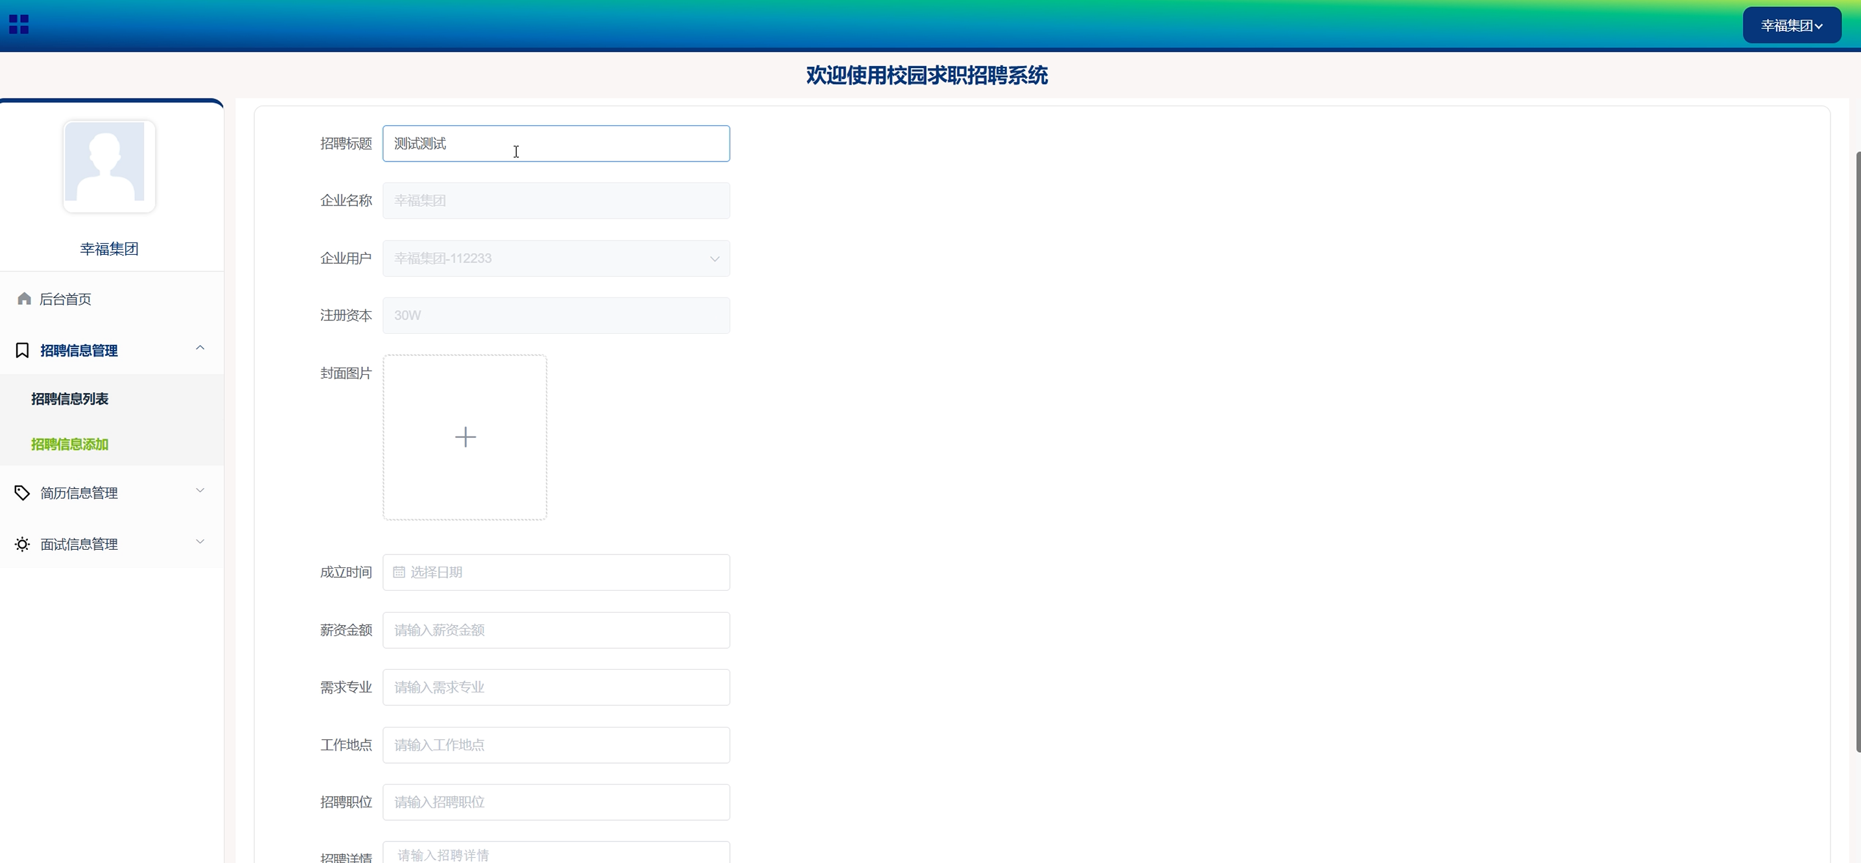This screenshot has width=1861, height=863.
Task: Click the 薪资金额 input field
Action: (556, 630)
